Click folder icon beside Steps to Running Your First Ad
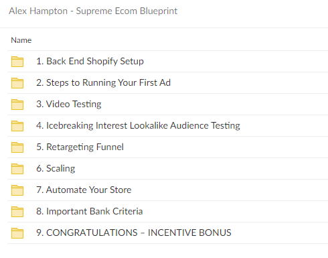The width and height of the screenshot is (328, 258). [17, 83]
